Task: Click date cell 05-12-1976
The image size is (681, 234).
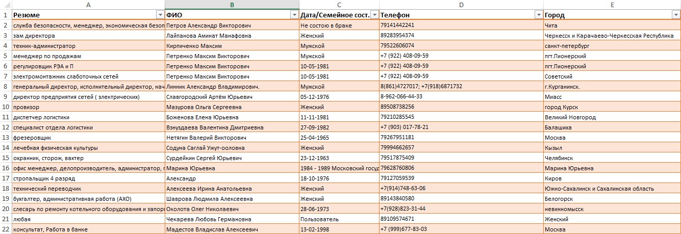Action: (339, 97)
